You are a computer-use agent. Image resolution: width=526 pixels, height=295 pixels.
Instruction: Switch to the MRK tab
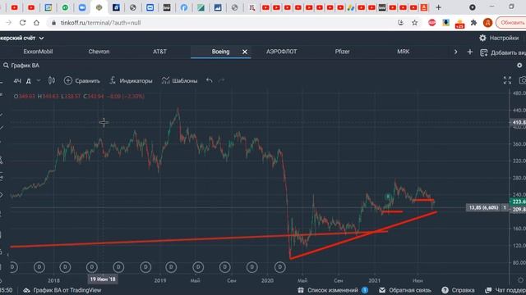(x=404, y=52)
